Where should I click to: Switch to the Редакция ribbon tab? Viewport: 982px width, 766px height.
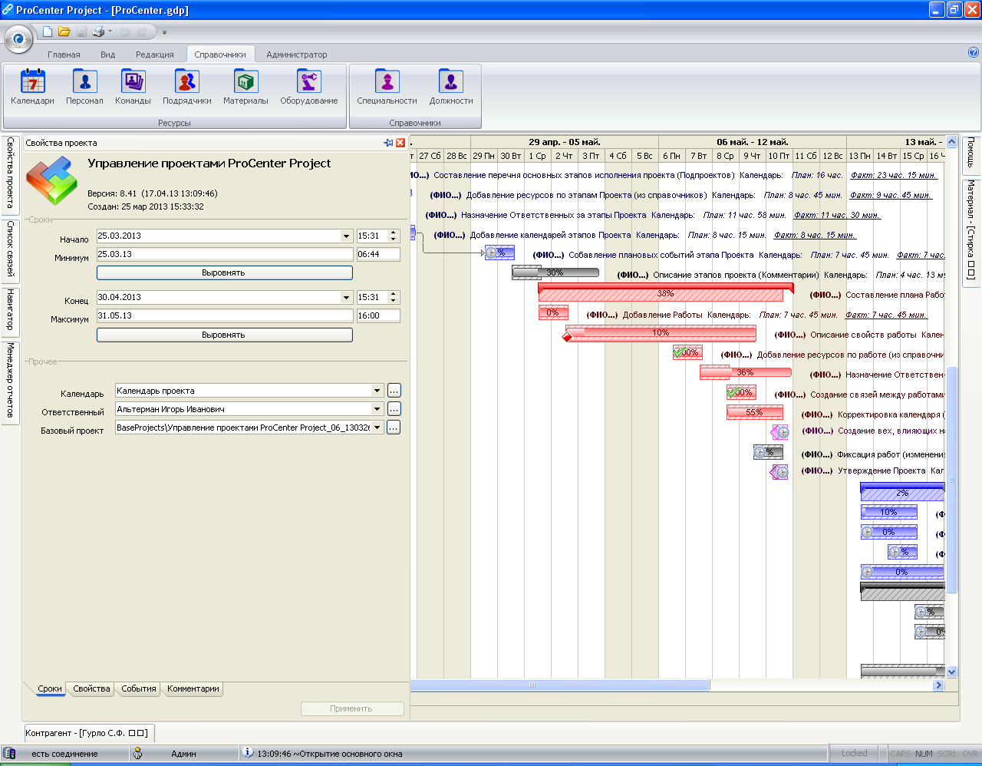pyautogui.click(x=155, y=54)
